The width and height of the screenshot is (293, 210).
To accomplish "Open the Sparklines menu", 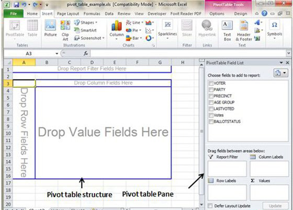I will click(167, 29).
